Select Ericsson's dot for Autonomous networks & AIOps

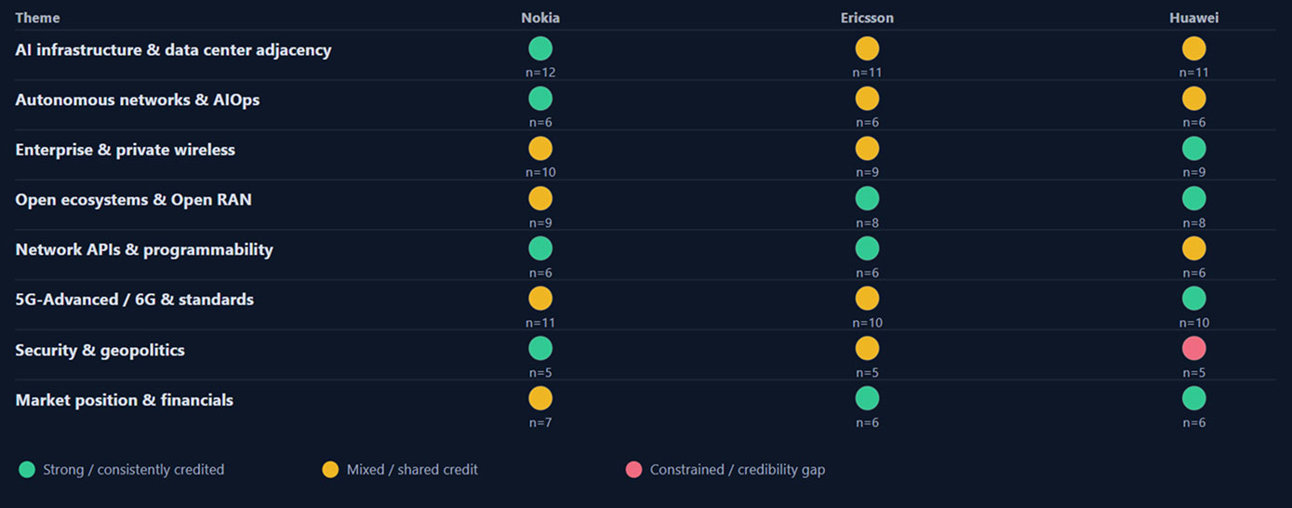(867, 98)
